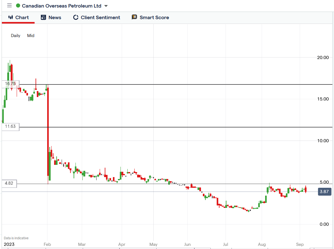Select the 16.75 horizontal line label
Image resolution: width=334 pixels, height=249 pixels.
pos(10,84)
